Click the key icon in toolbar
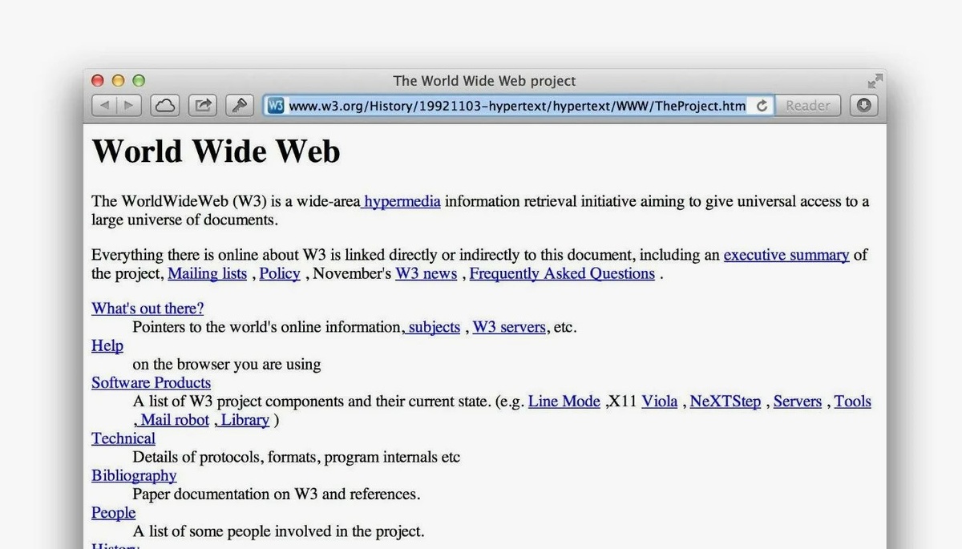 pos(240,105)
